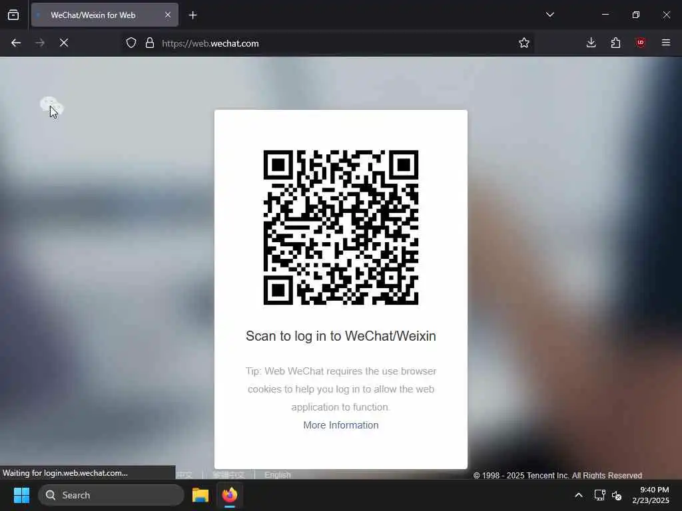Open Firefox View tab list icon
This screenshot has height=511, width=682.
click(13, 15)
